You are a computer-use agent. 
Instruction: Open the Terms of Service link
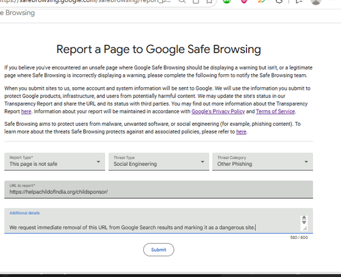click(x=276, y=112)
